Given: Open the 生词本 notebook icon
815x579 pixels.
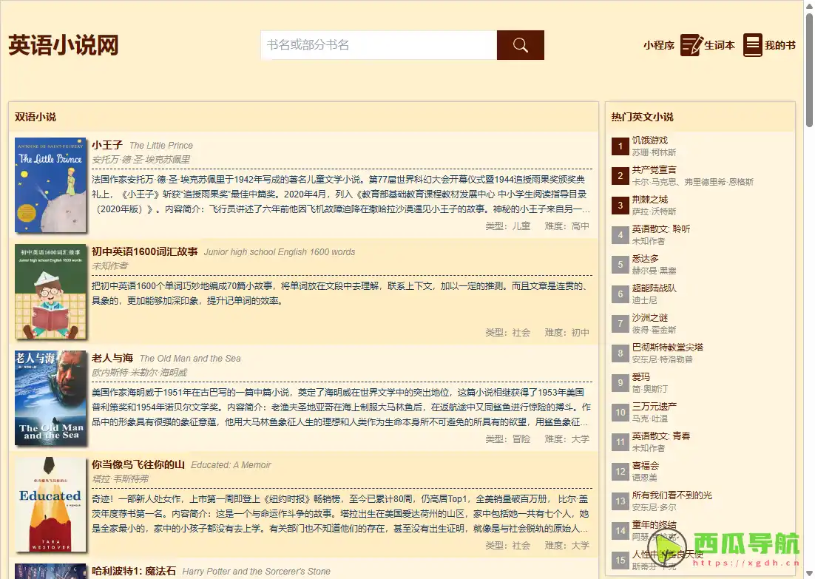Looking at the screenshot, I should [x=691, y=45].
